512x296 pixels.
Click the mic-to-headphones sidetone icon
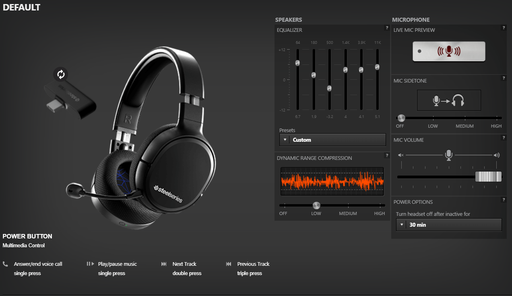(449, 100)
